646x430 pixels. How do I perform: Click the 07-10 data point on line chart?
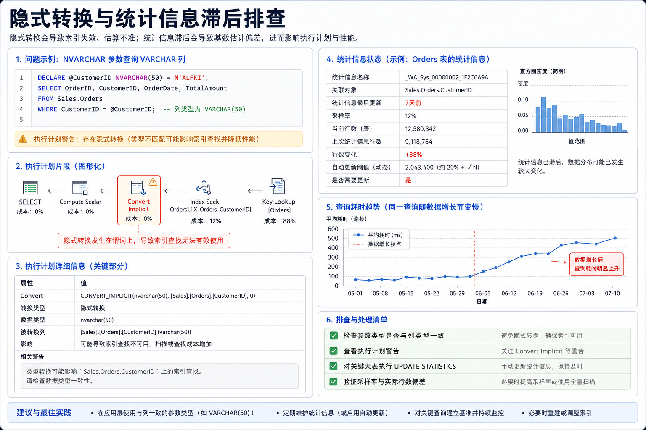coord(615,238)
